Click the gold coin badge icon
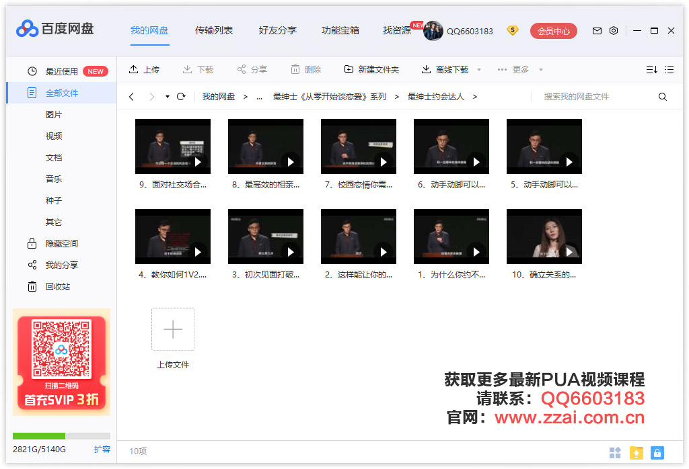The height and width of the screenshot is (469, 689). click(512, 30)
